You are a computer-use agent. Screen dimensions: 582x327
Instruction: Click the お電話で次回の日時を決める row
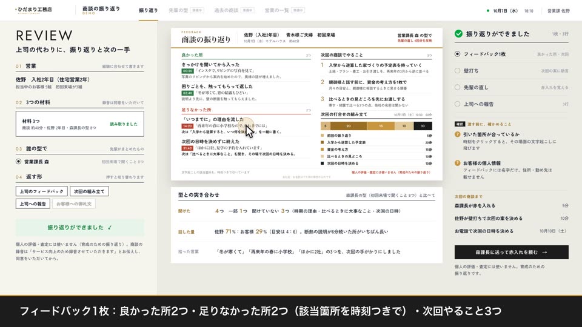[x=512, y=231]
